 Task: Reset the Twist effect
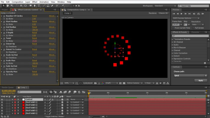pyautogui.click(x=34, y=38)
